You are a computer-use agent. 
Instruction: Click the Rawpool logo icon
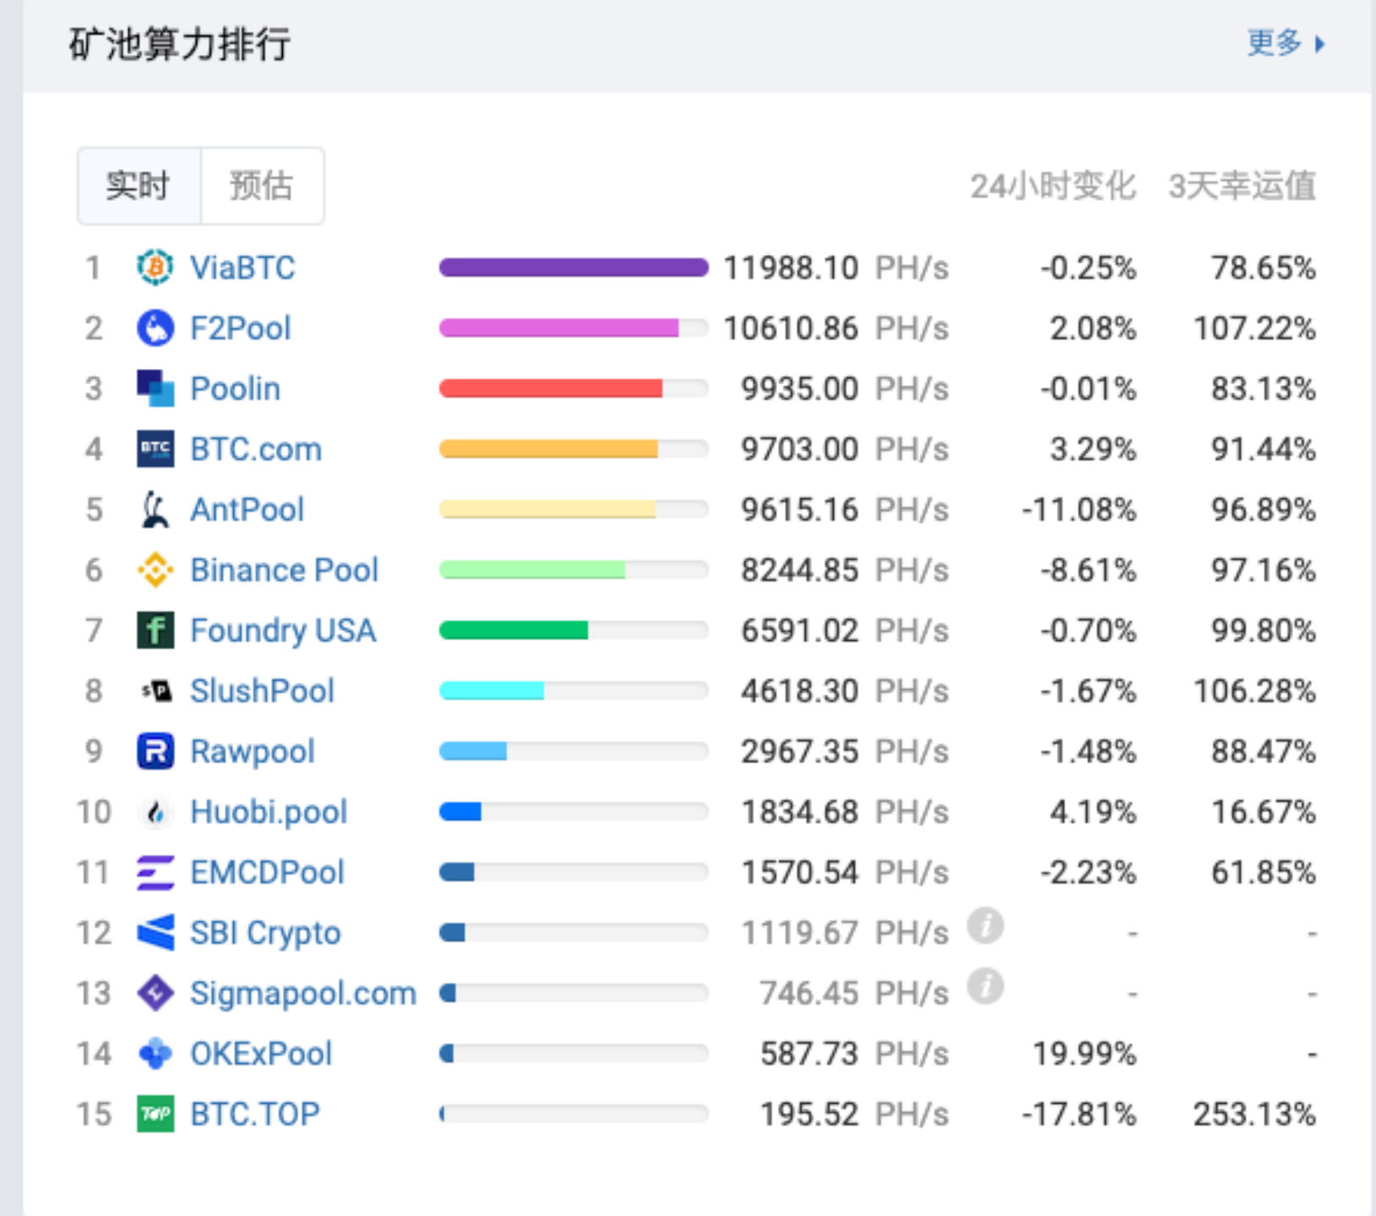[155, 752]
